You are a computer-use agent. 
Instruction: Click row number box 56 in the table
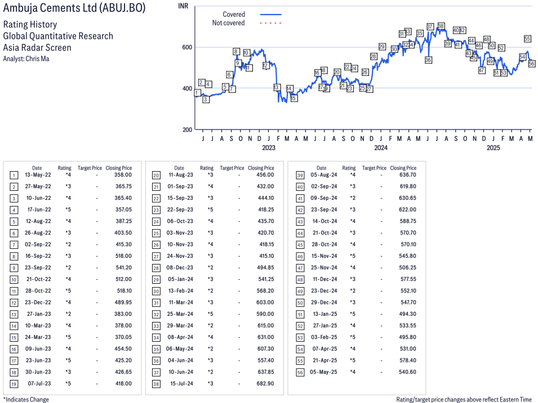300,373
